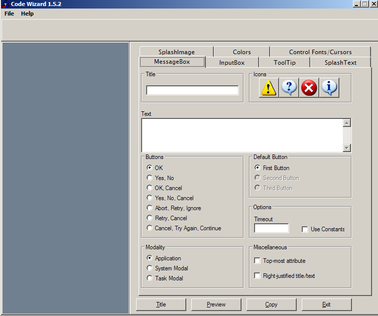The height and width of the screenshot is (316, 378).
Task: Go to Control Fonts/Cursors tab
Action: pyautogui.click(x=320, y=52)
